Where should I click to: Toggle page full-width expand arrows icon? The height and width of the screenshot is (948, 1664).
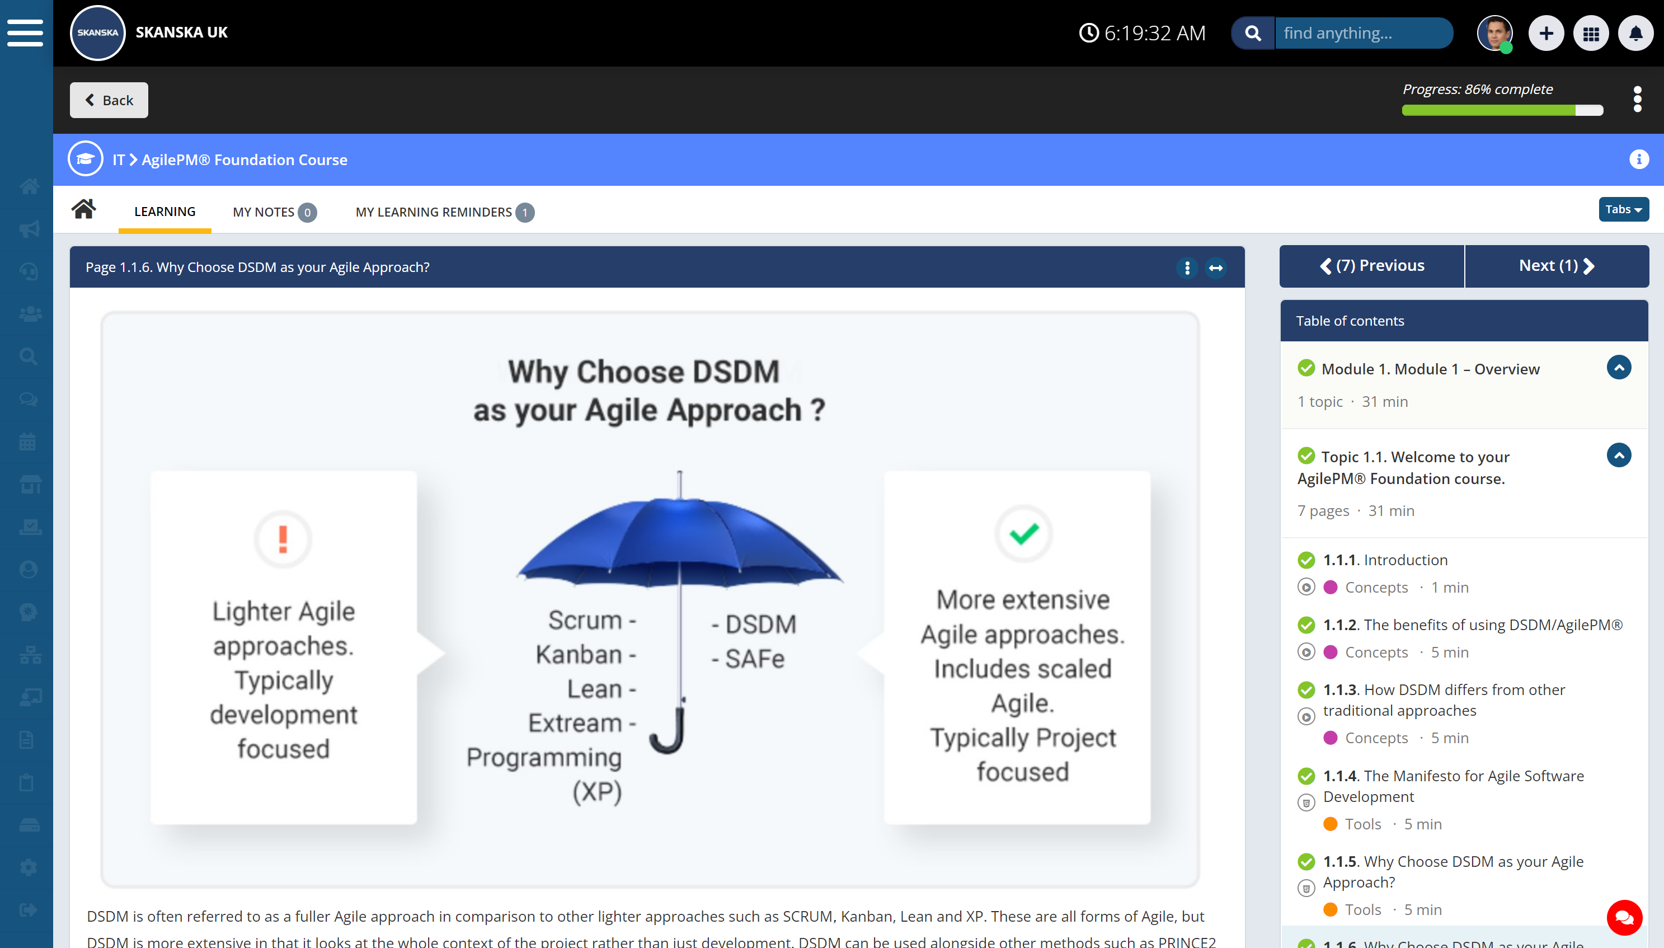1216,267
